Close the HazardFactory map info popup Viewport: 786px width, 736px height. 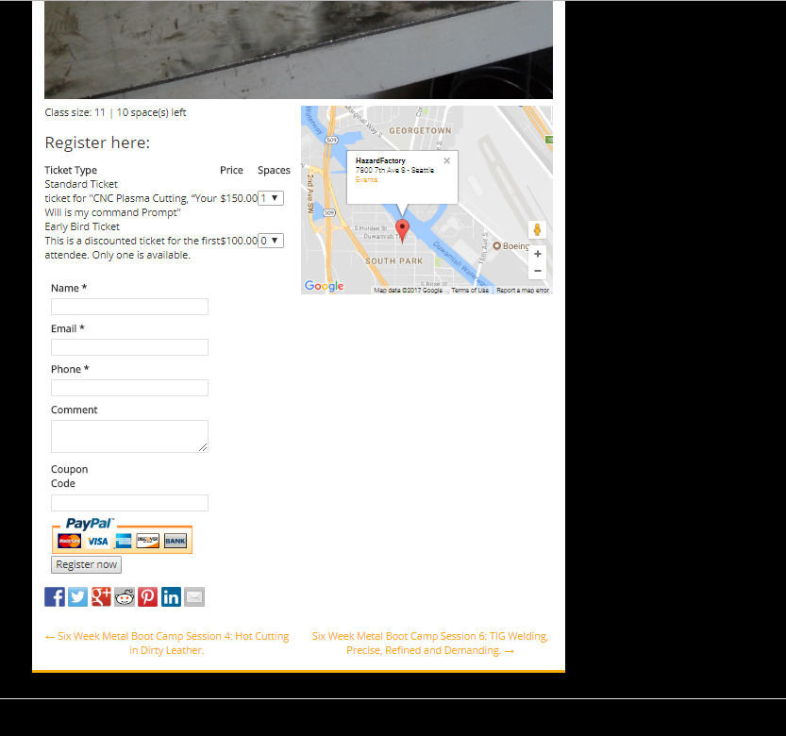coord(446,160)
